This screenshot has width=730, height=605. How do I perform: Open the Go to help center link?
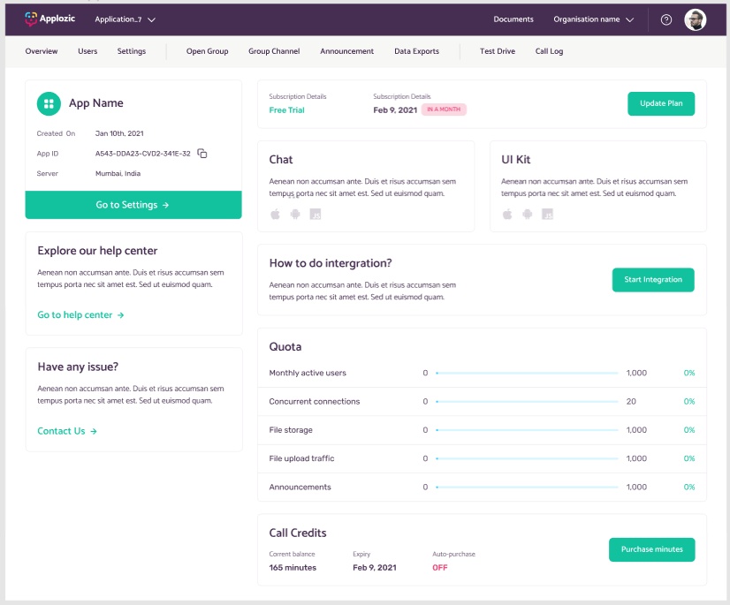[x=75, y=314]
